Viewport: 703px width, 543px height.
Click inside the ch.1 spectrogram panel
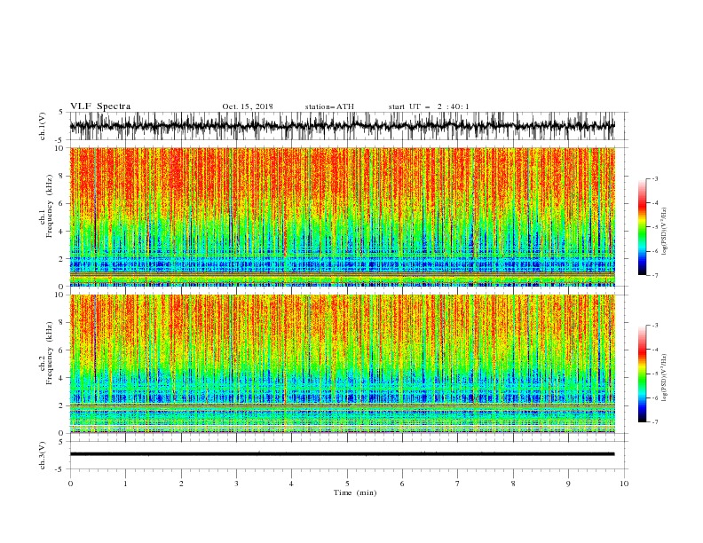coord(342,216)
